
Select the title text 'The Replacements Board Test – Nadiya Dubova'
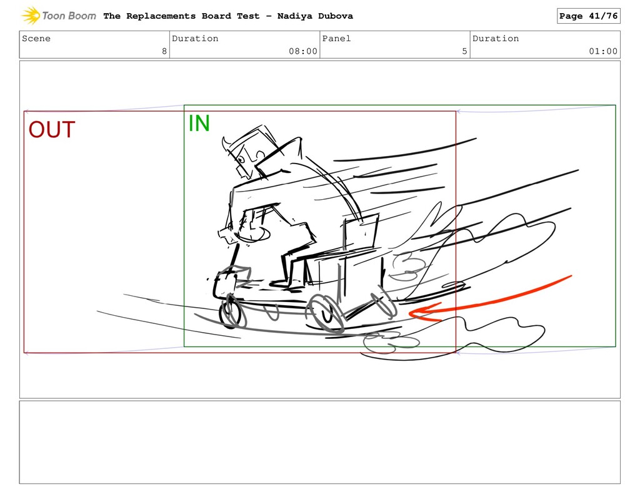tap(228, 16)
